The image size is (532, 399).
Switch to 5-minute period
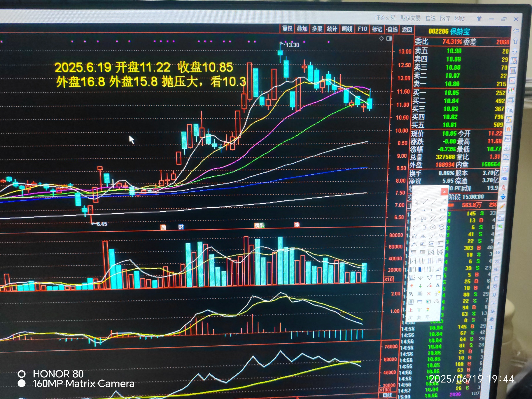pyautogui.click(x=498, y=244)
